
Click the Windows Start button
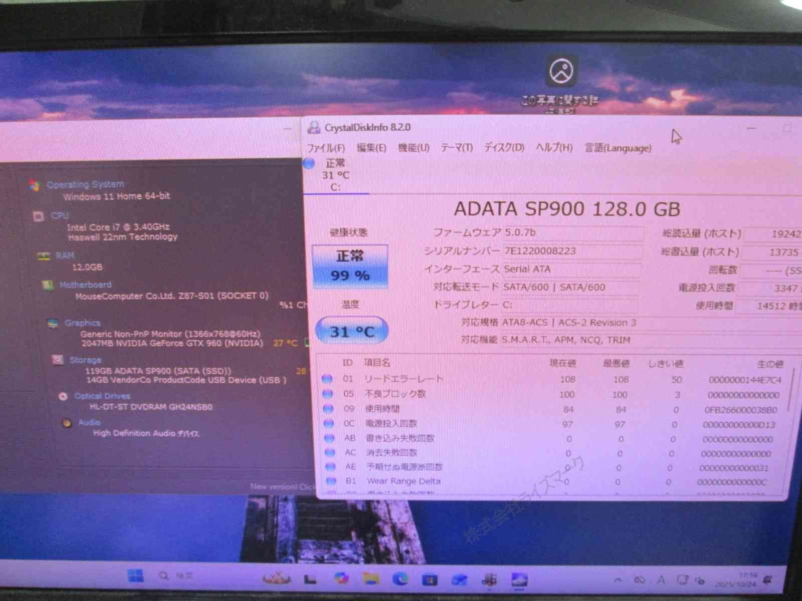tap(135, 576)
